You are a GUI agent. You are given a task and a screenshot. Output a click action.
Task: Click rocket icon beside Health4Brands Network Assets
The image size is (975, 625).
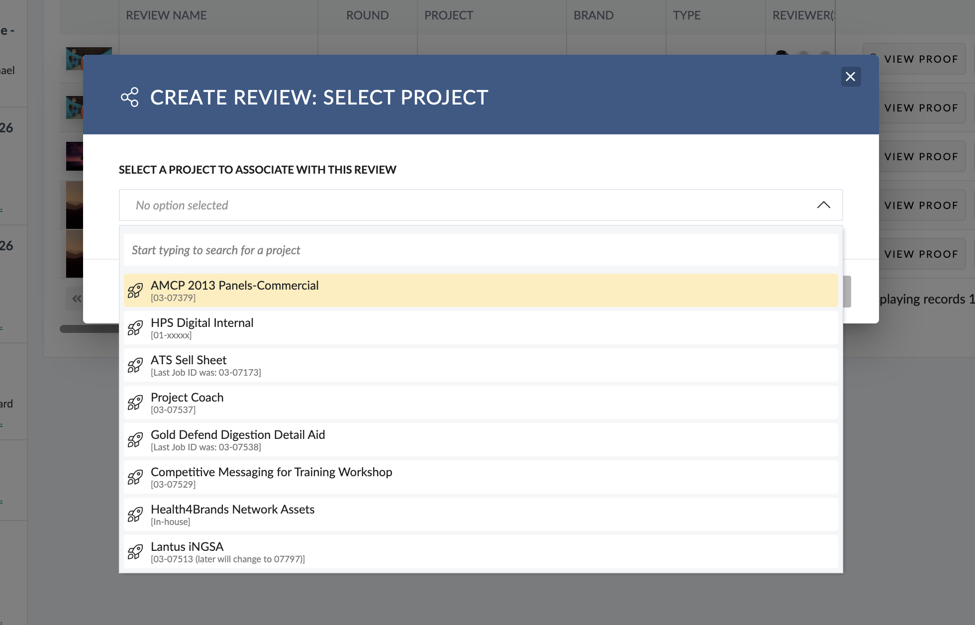click(x=135, y=515)
